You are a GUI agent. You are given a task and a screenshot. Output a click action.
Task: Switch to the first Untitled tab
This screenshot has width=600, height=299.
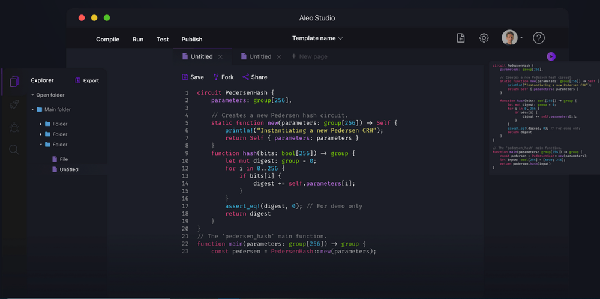coord(202,56)
